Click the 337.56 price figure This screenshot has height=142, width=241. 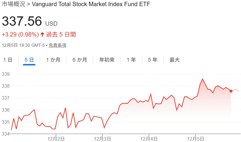(22, 21)
